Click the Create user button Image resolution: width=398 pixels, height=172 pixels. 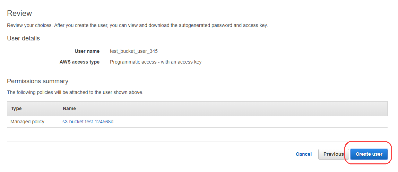[x=369, y=154]
